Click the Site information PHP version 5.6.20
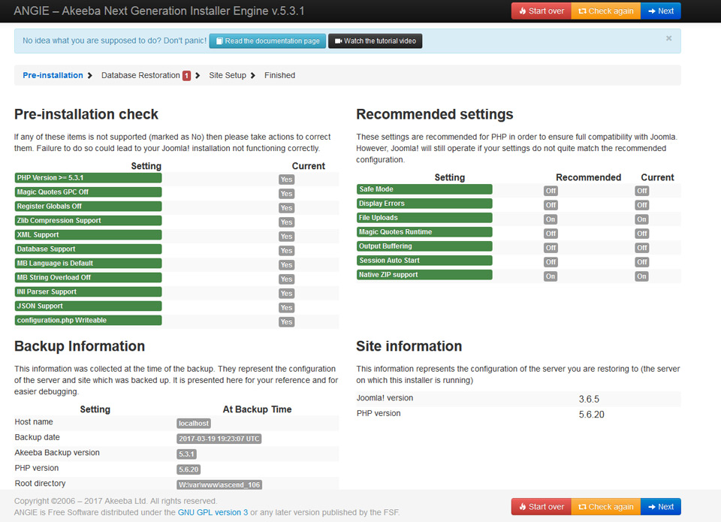Image resolution: width=721 pixels, height=522 pixels. [x=591, y=415]
